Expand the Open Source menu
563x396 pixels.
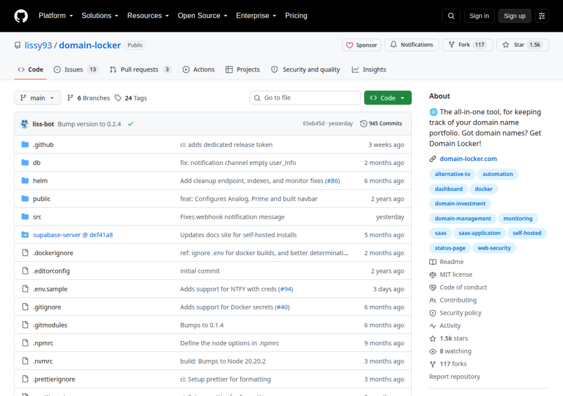tap(202, 16)
